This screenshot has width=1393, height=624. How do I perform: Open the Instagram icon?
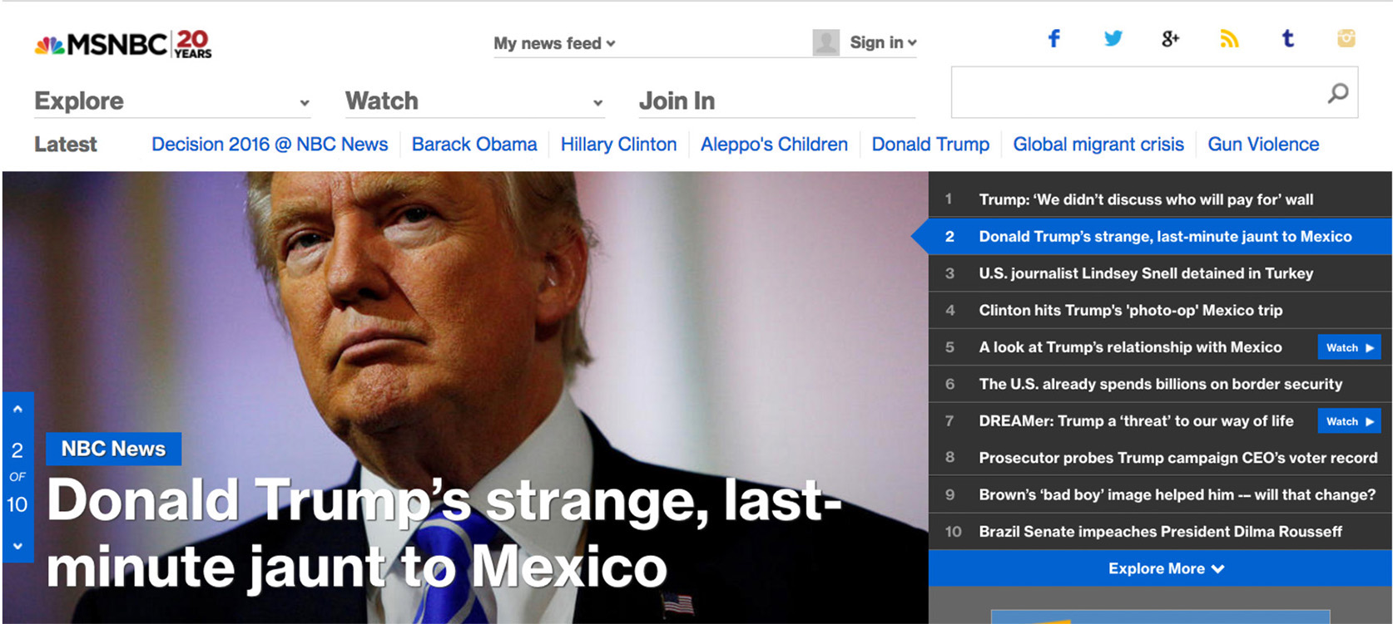point(1346,38)
